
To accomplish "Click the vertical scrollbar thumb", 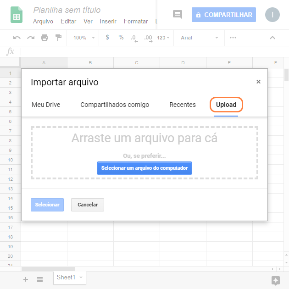I will point(286,75).
